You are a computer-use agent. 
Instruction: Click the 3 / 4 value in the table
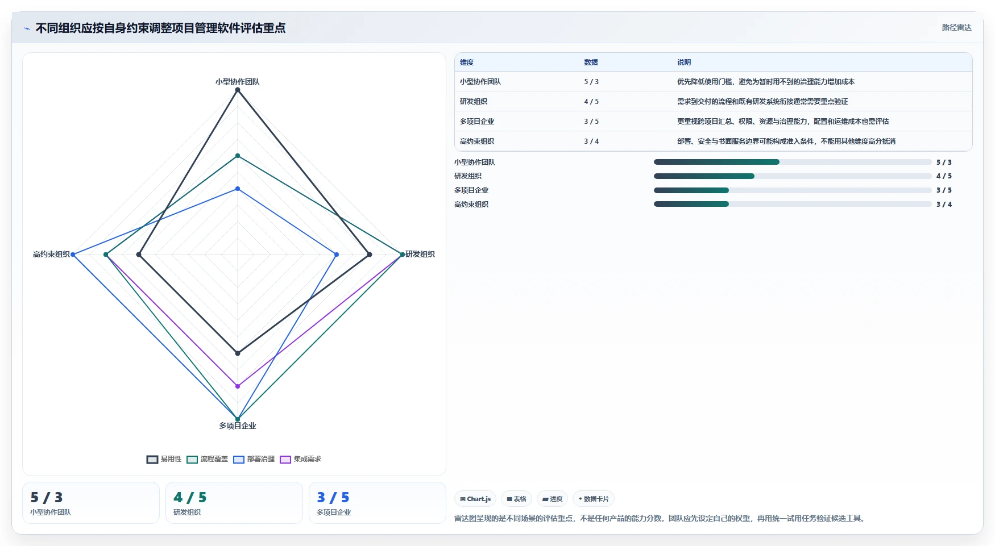click(591, 141)
